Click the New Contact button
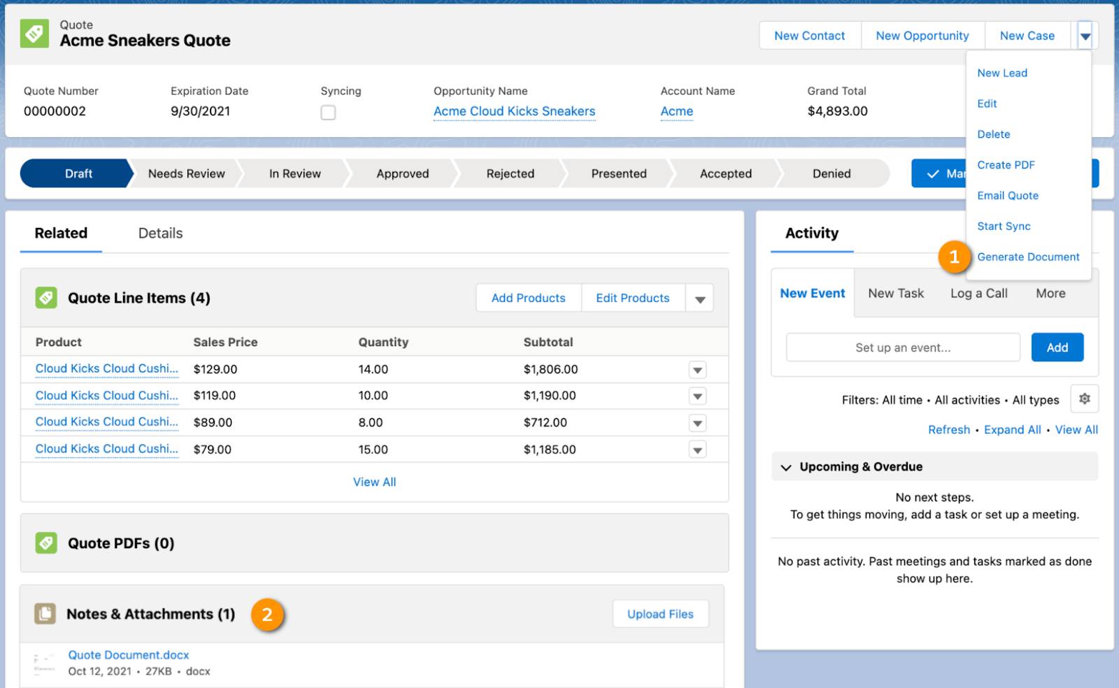Image resolution: width=1119 pixels, height=688 pixels. point(810,36)
